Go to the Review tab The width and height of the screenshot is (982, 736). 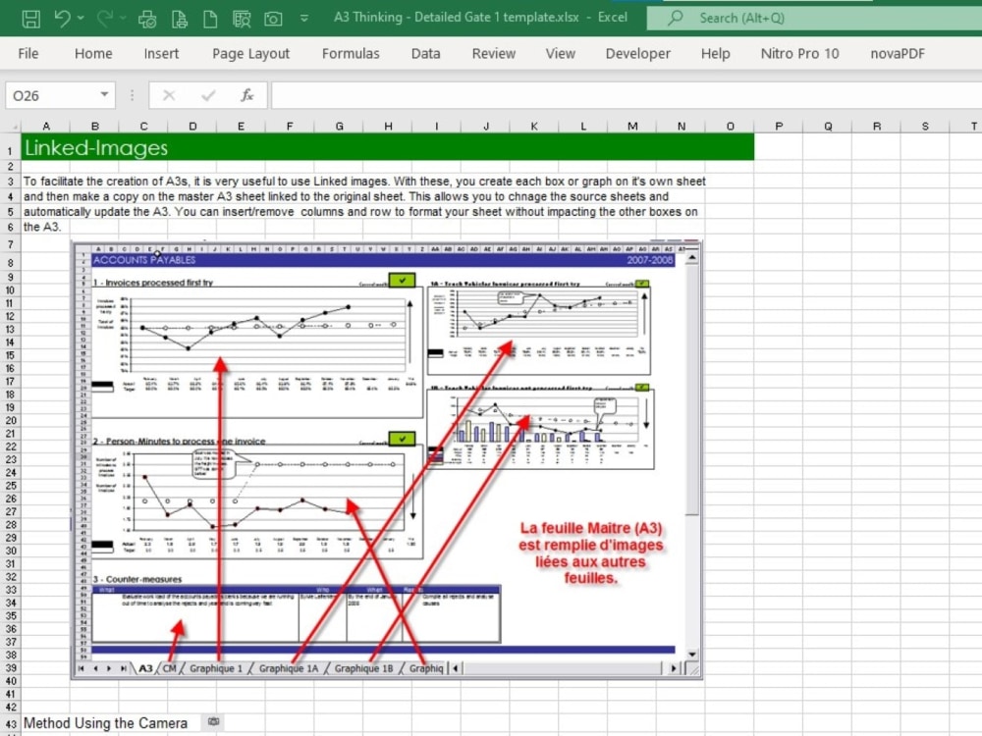pyautogui.click(x=494, y=54)
